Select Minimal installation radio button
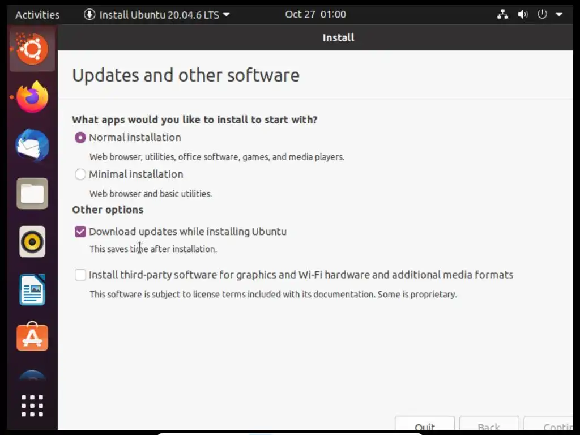This screenshot has width=580, height=435. coord(80,174)
